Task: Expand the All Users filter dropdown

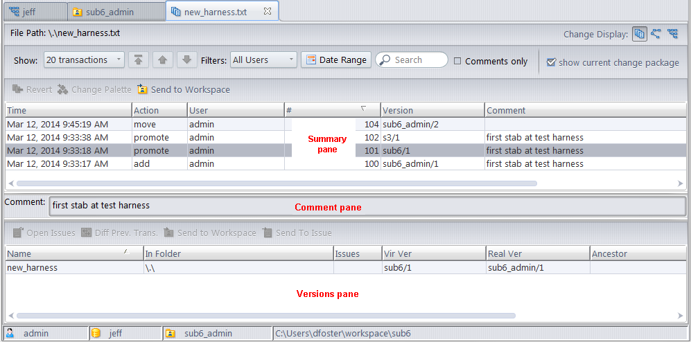Action: coord(263,60)
